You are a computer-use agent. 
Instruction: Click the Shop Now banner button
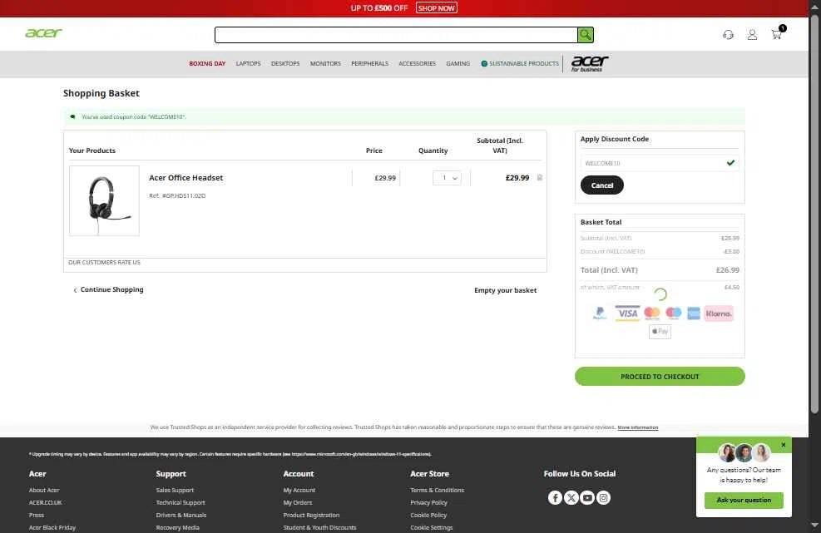pos(436,7)
